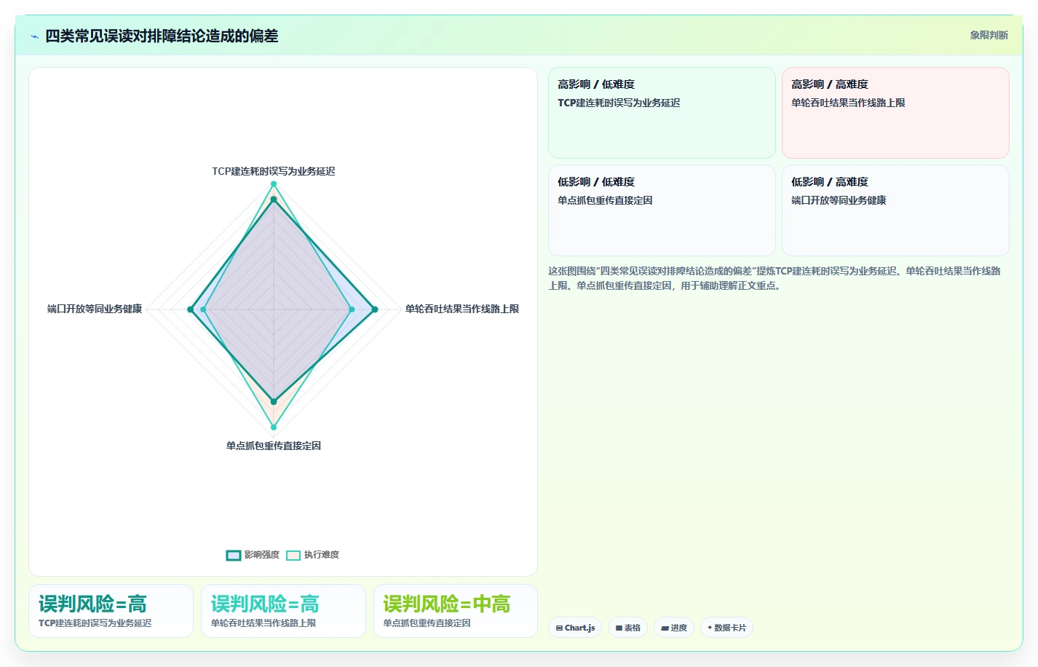Click 误判风险=高 card for 单轮吞吐结果
This screenshot has height=667, width=1038.
point(283,611)
